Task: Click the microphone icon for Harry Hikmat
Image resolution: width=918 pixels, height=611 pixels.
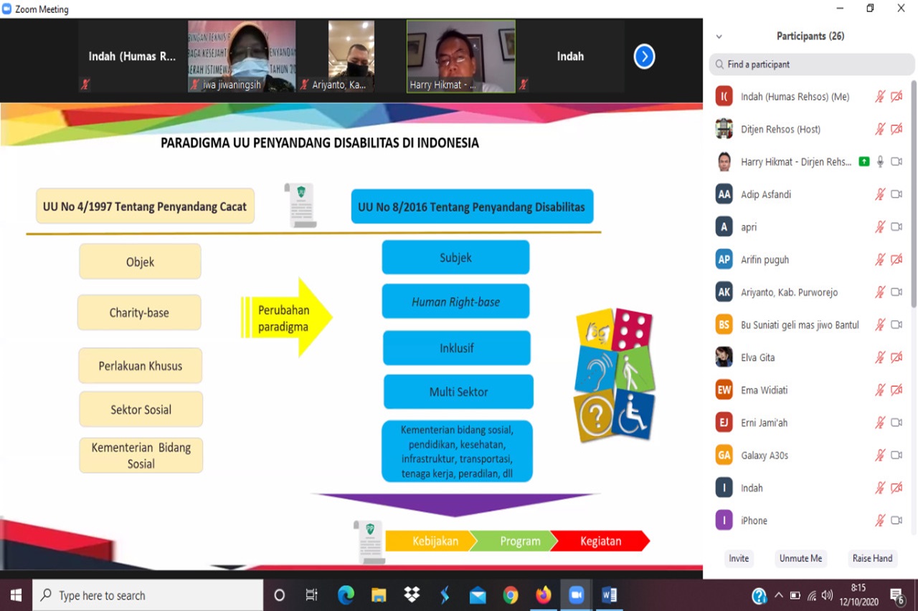Action: [880, 162]
